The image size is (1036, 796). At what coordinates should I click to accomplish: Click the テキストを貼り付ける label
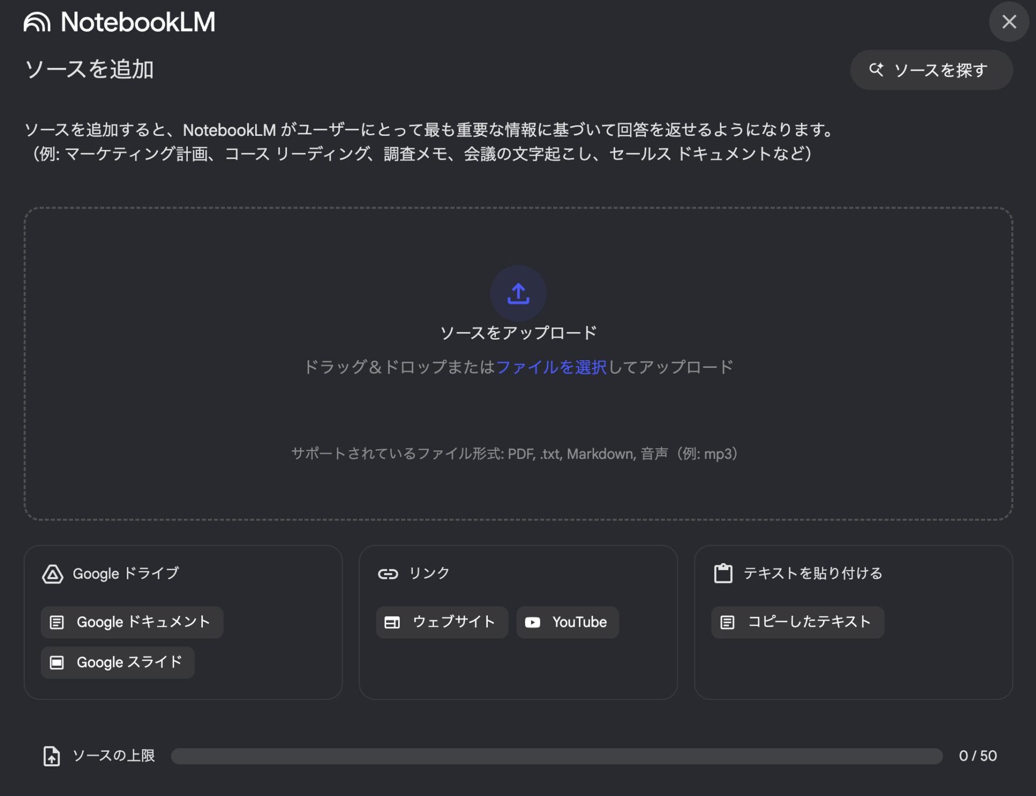coord(813,573)
